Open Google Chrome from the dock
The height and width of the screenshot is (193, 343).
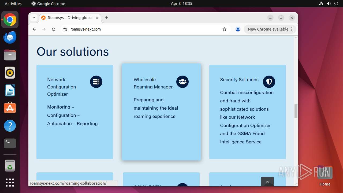(x=10, y=20)
